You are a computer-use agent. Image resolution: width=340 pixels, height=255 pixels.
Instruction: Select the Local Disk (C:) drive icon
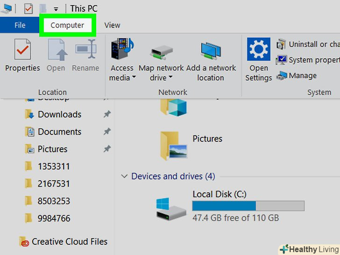tap(171, 209)
